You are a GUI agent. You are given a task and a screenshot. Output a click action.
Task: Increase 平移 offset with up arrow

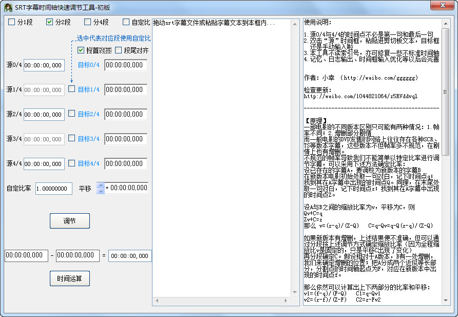(101, 185)
